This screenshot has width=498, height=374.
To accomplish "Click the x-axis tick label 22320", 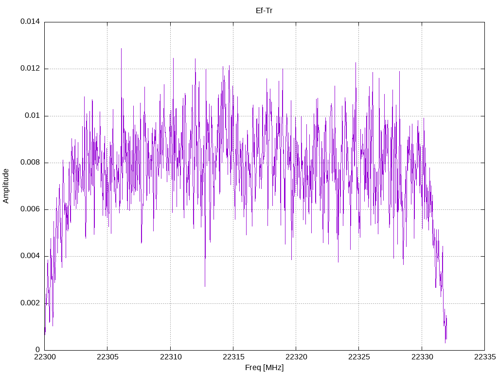I will [296, 357].
